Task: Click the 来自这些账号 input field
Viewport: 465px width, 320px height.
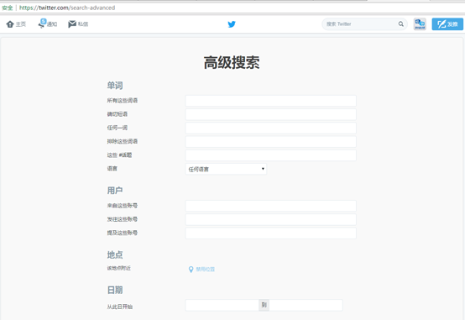Action: tap(271, 206)
